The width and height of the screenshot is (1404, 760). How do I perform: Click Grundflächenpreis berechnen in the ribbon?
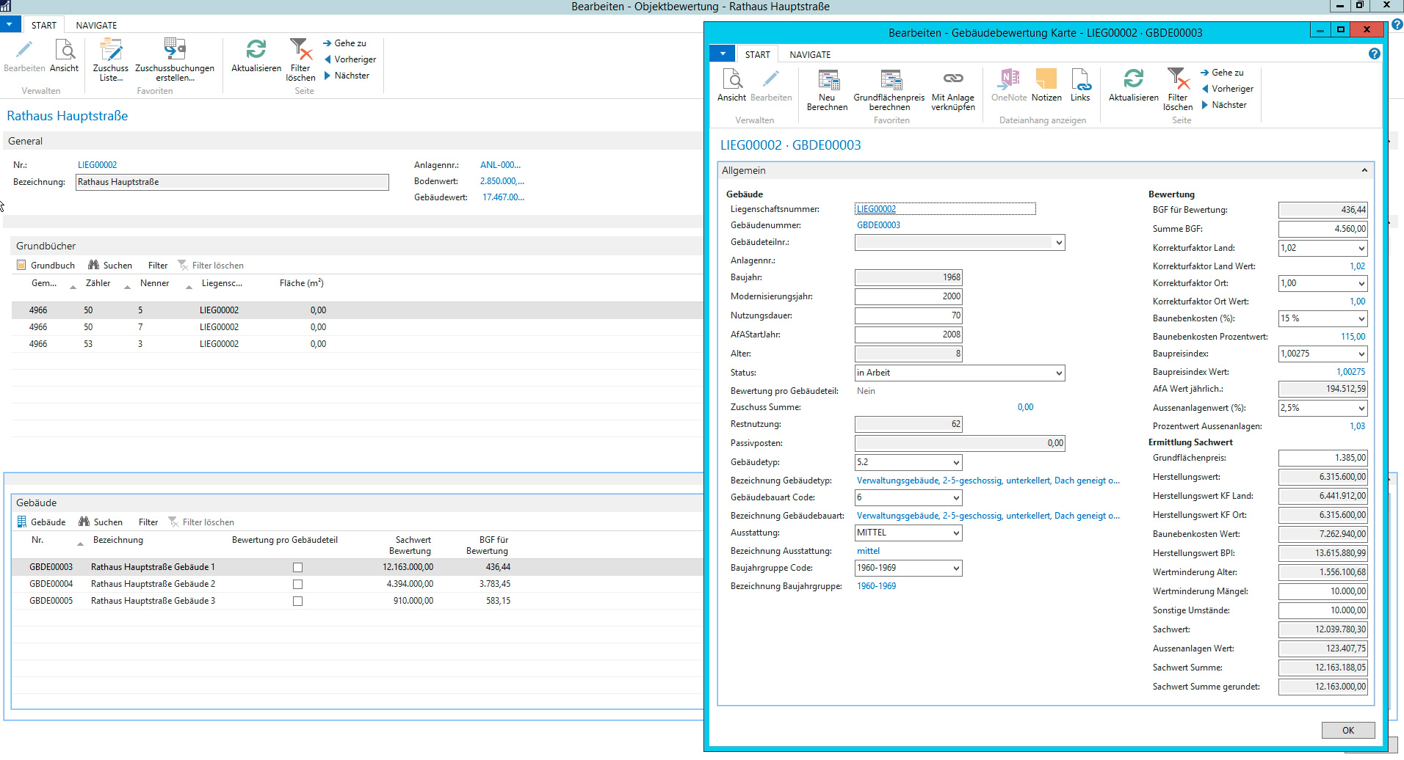coord(889,81)
